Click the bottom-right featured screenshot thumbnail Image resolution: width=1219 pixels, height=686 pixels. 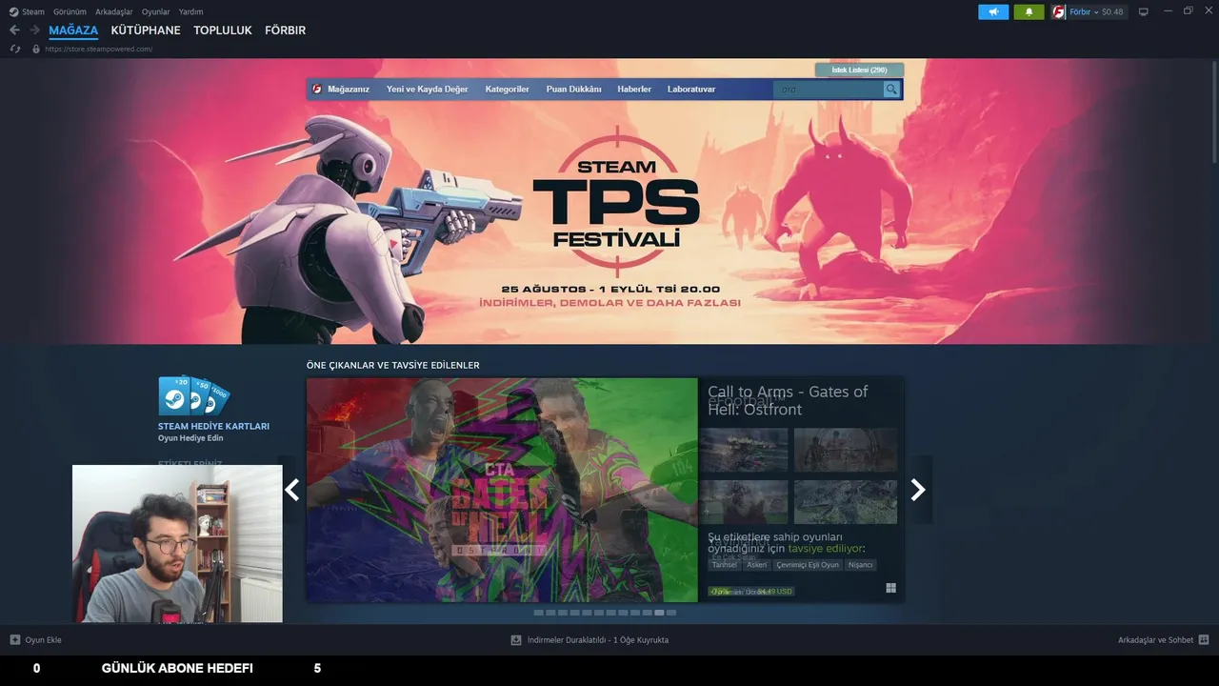tap(846, 502)
